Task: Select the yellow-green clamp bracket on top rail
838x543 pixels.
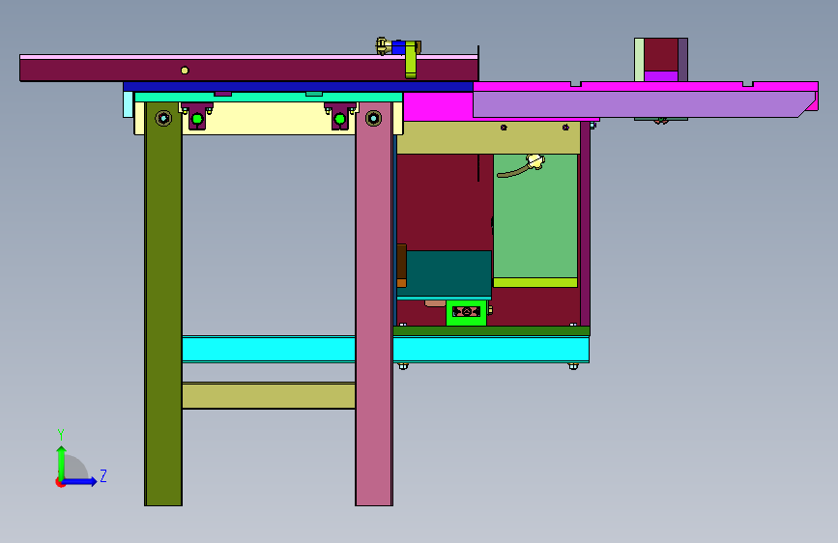Action: [411, 60]
